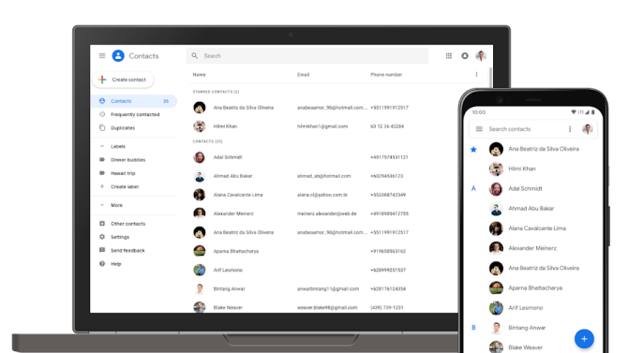Open the hamburger main menu on laptop
Screen dimensions: 628x353
click(102, 55)
